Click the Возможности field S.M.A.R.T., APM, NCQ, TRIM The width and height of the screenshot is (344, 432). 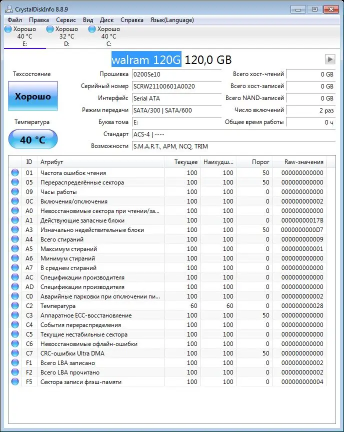click(x=233, y=146)
